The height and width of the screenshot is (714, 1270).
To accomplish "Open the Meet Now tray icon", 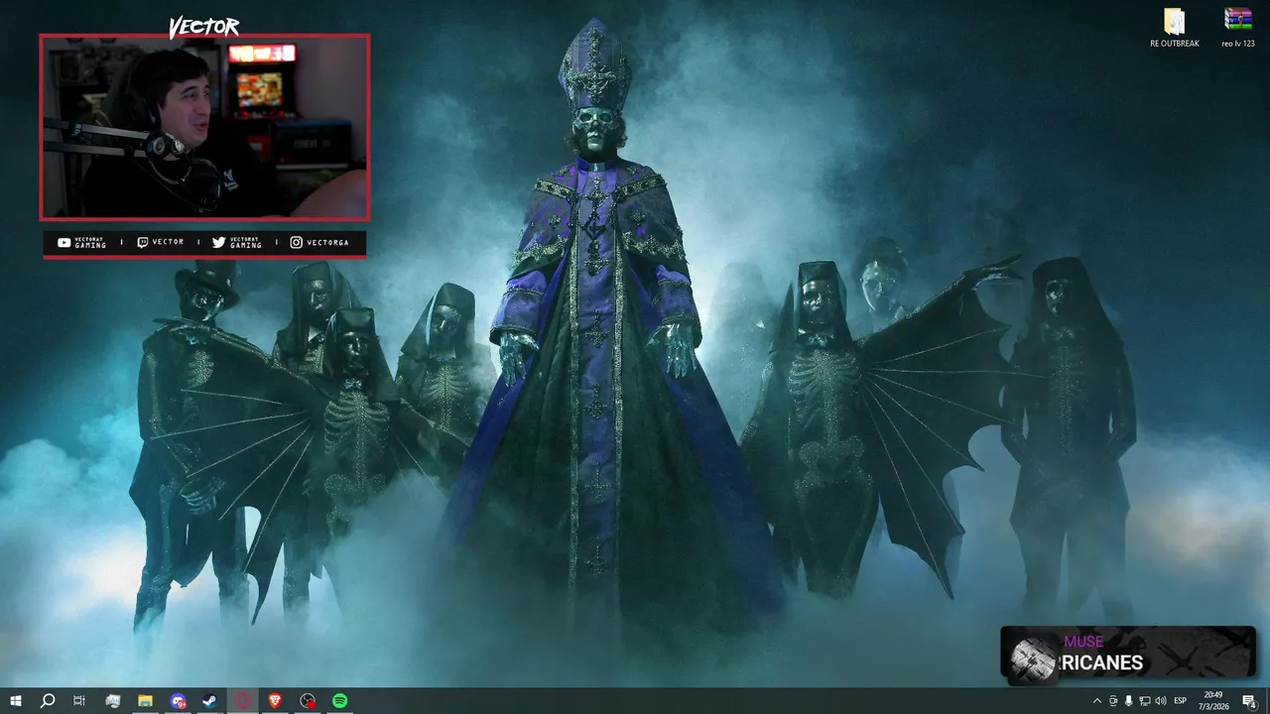I will [x=1112, y=701].
